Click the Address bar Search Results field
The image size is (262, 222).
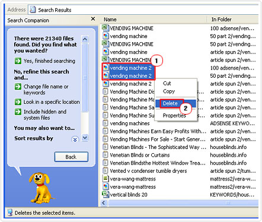(143, 9)
